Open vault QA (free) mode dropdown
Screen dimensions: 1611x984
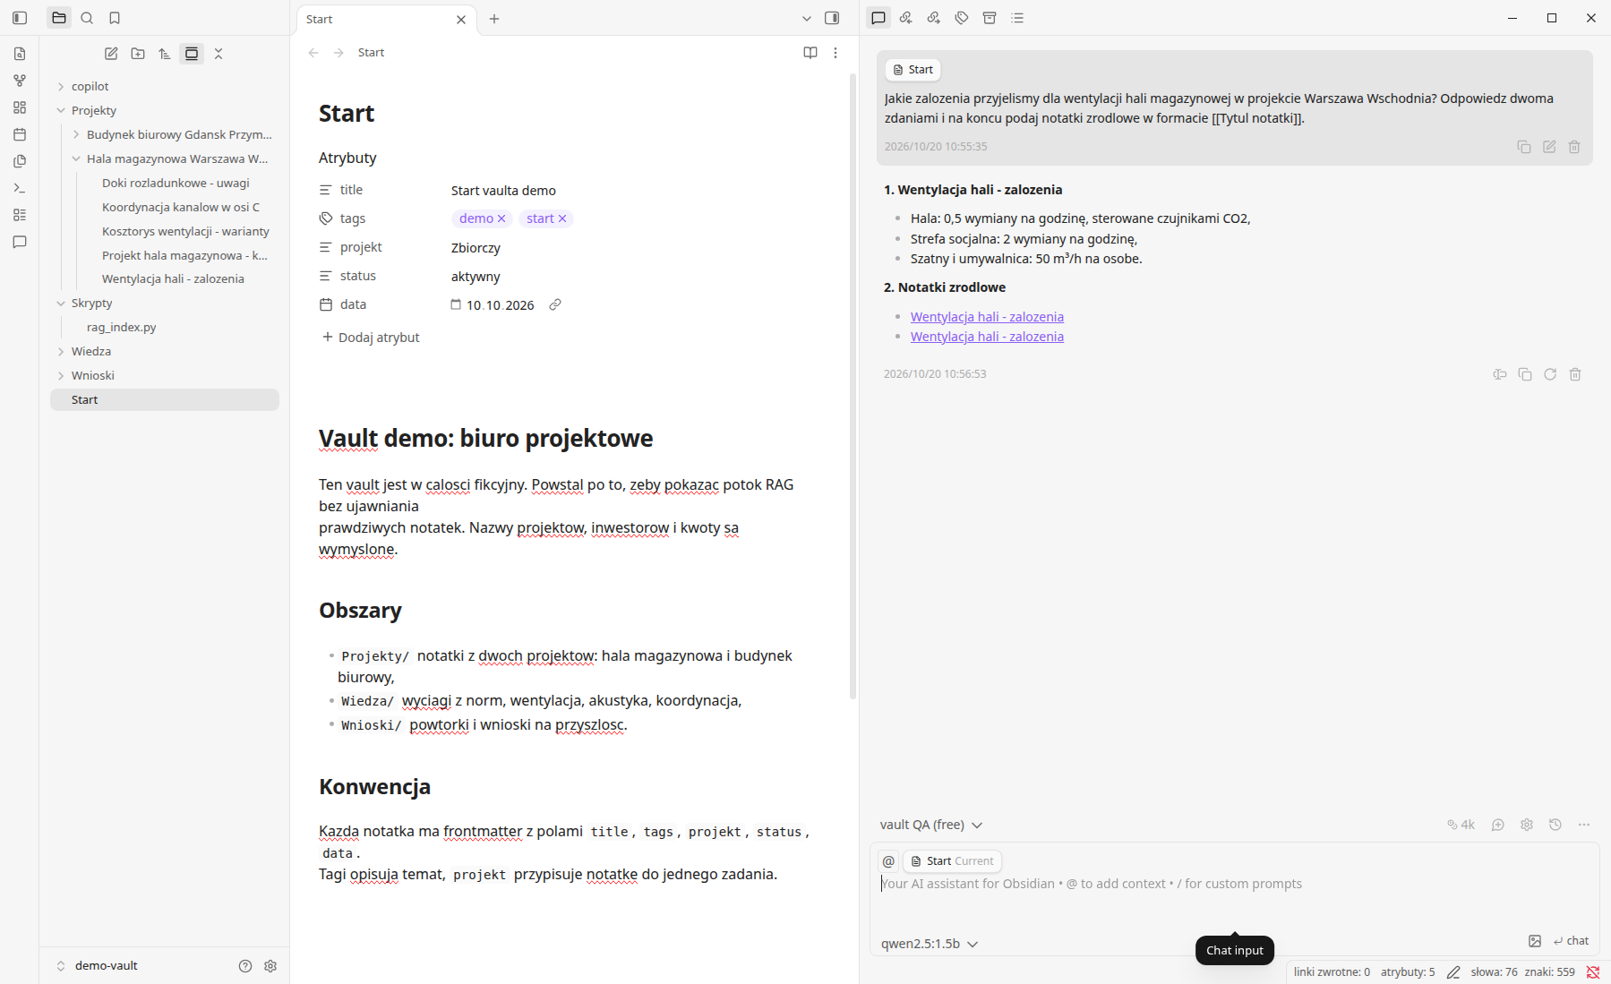tap(931, 825)
